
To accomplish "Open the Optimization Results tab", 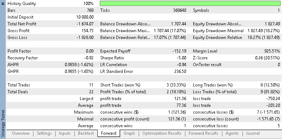I will (162, 133).
